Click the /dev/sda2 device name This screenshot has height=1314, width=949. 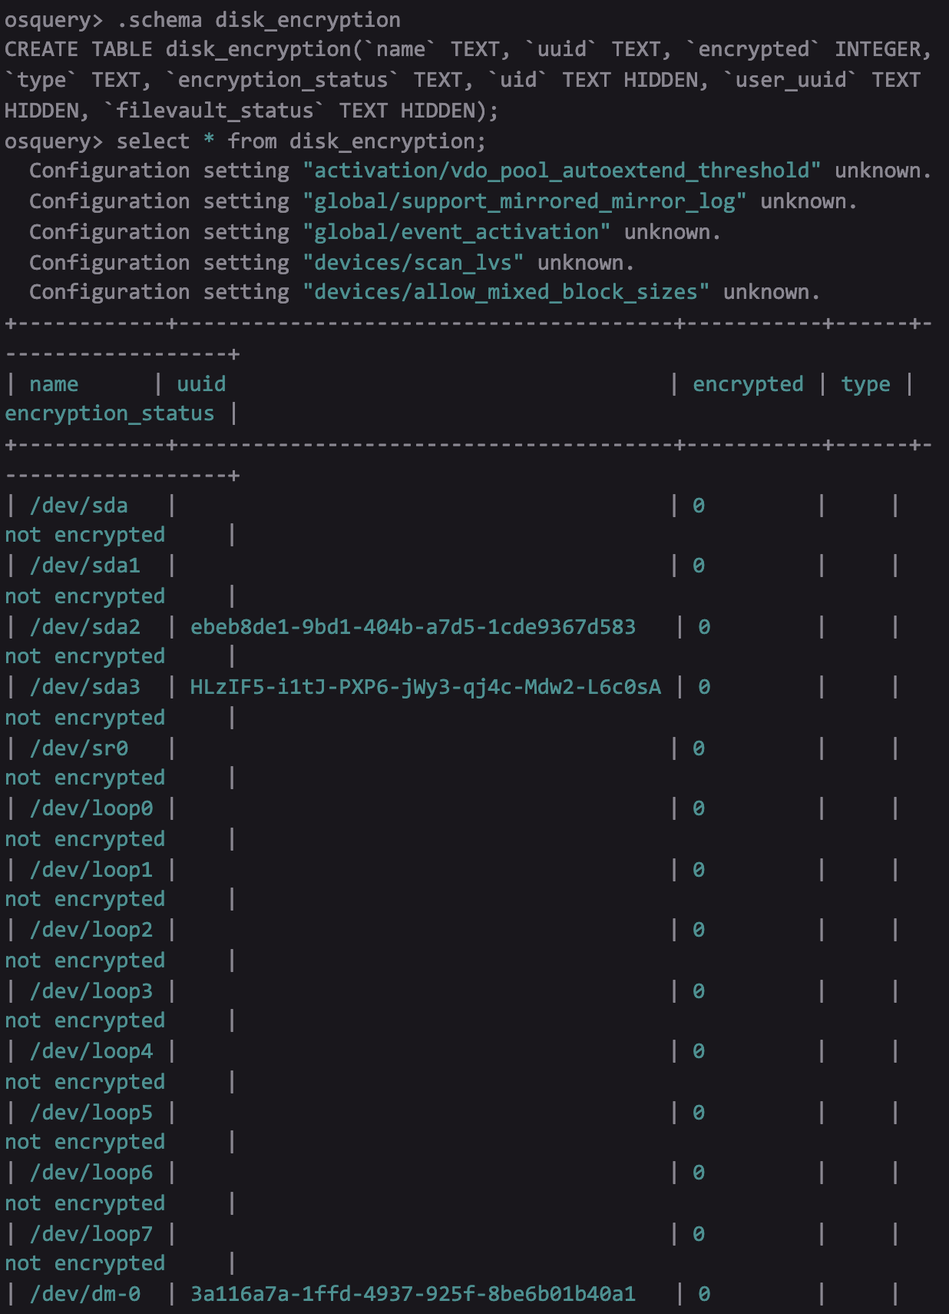pyautogui.click(x=85, y=627)
